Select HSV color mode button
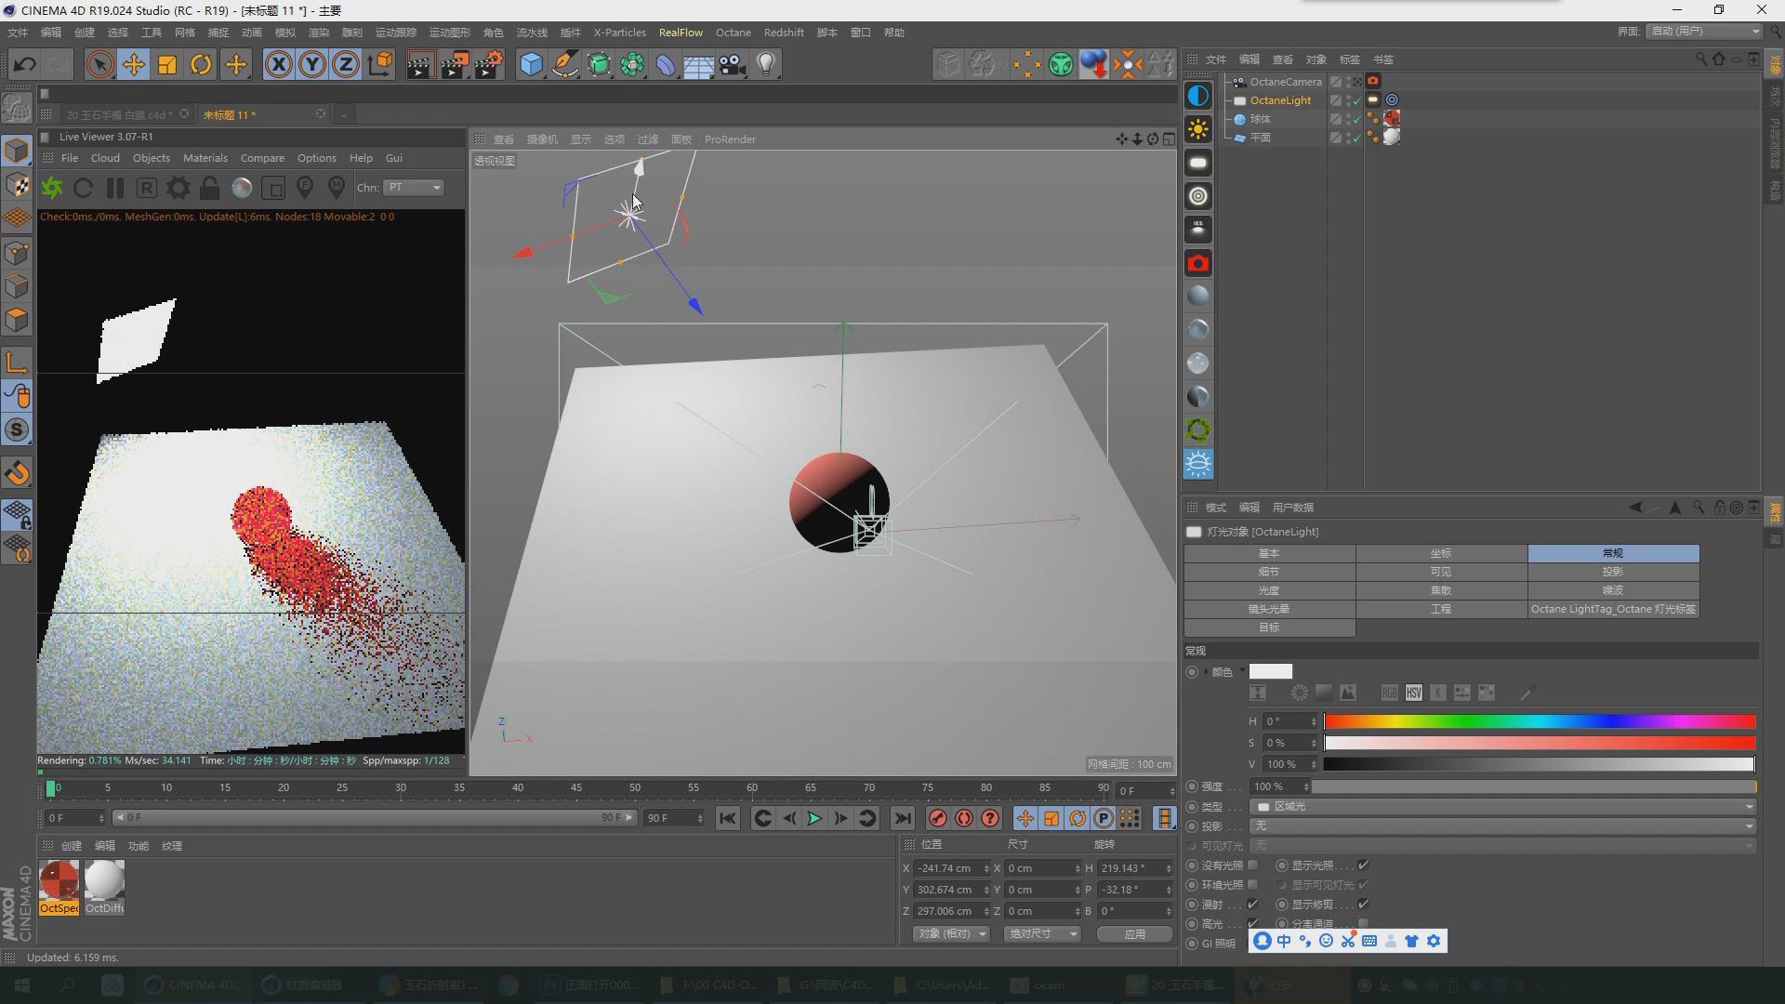This screenshot has height=1004, width=1785. [x=1413, y=693]
